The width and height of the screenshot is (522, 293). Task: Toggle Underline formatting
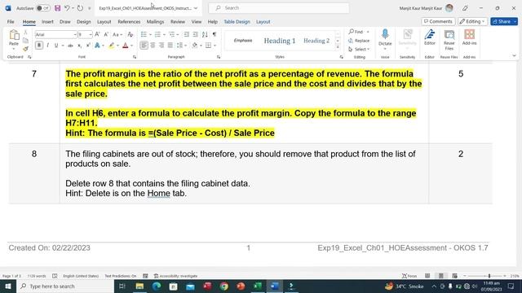56,46
